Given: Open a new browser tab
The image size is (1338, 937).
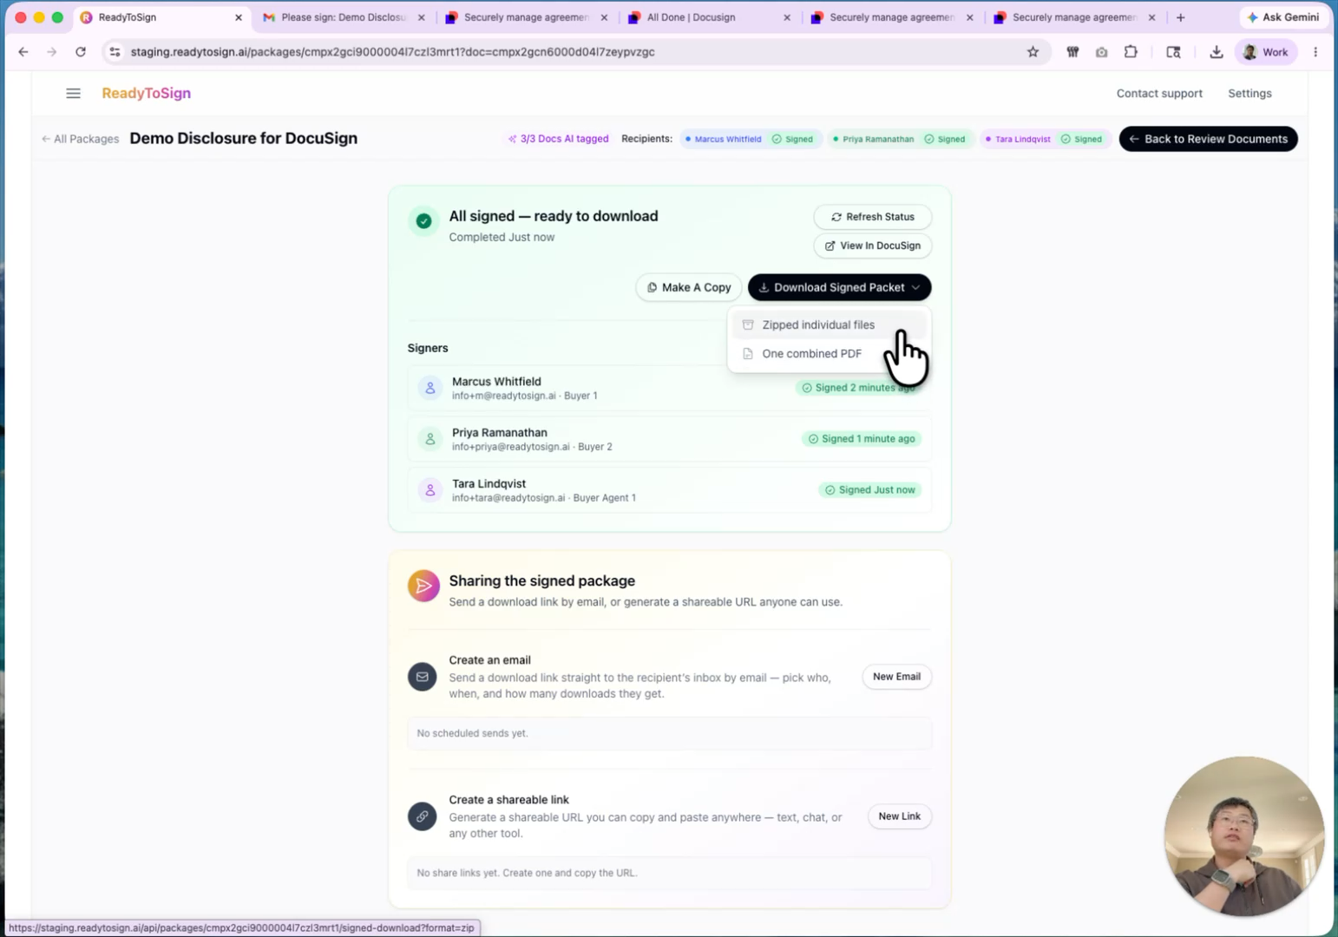Looking at the screenshot, I should tap(1180, 17).
